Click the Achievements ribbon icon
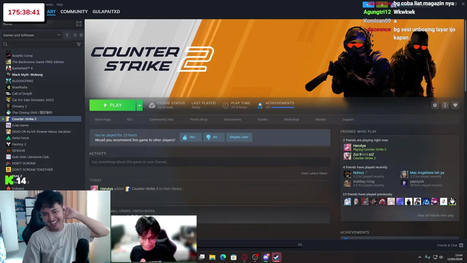 point(260,105)
